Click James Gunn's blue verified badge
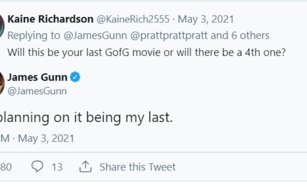Screen dimensions: 307x187 [x=75, y=77]
